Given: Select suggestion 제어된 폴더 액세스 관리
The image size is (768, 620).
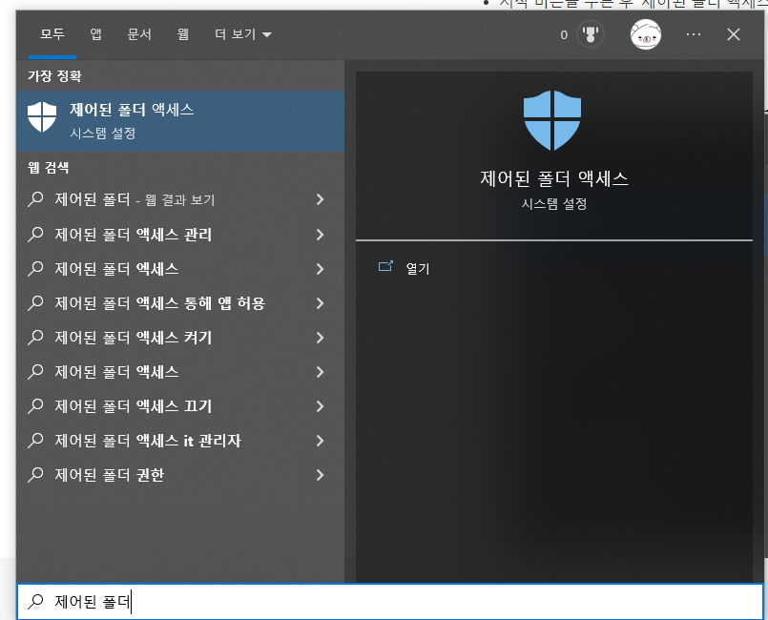Looking at the screenshot, I should tap(180, 235).
